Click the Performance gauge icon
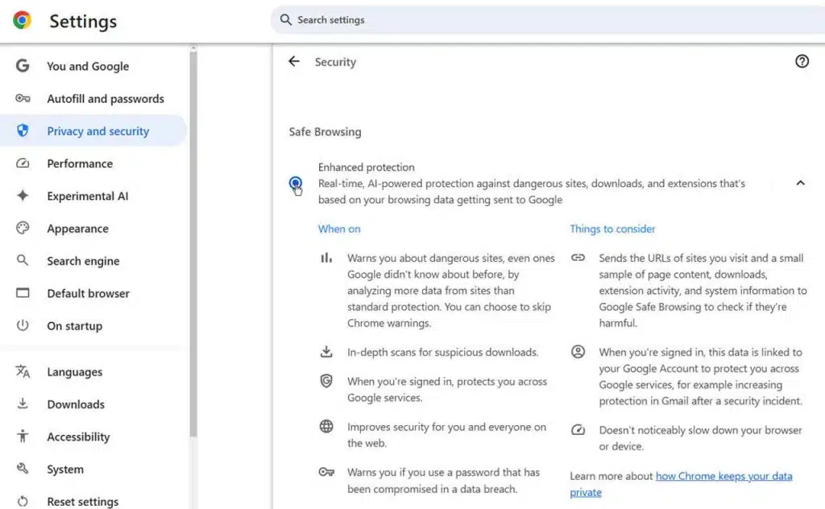Viewport: 825px width, 509px height. click(22, 163)
